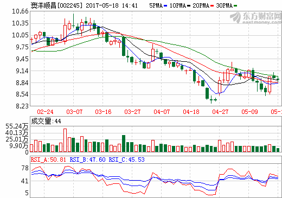Image resolution: width=282 pixels, height=198 pixels.
Task: Click the price label 10.66
Action: pos(20,11)
